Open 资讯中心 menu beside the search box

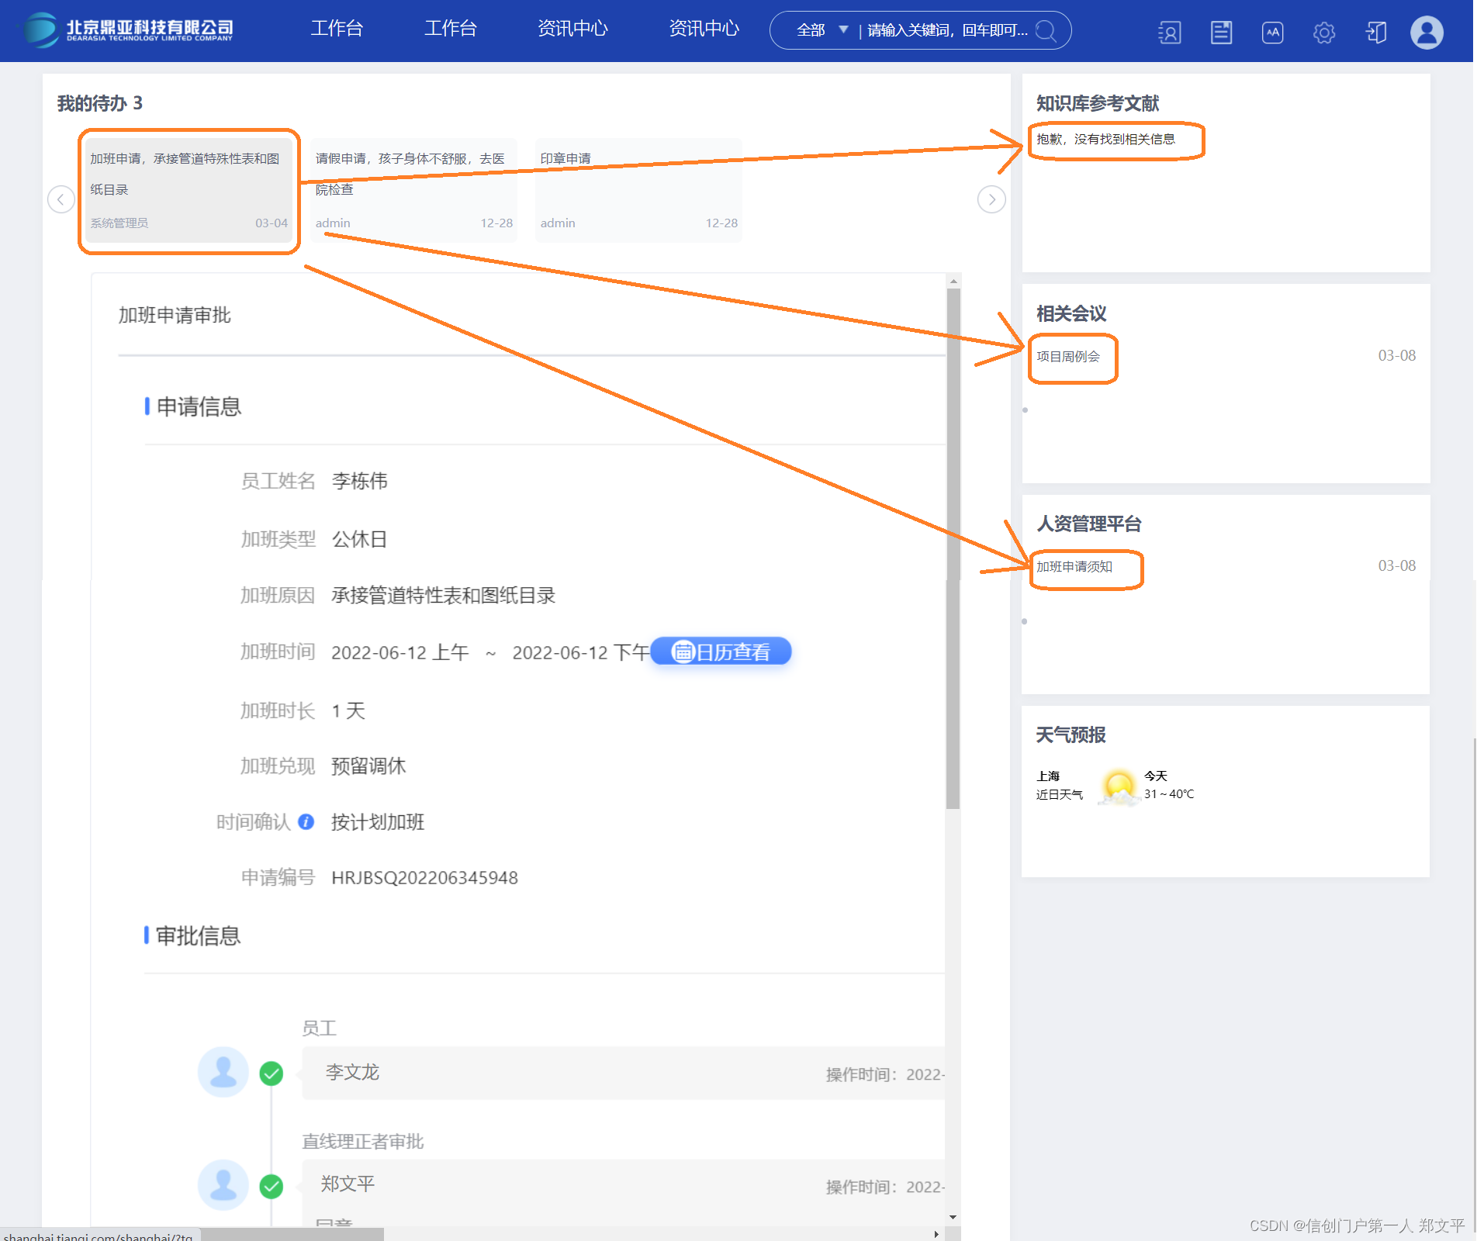click(x=704, y=29)
